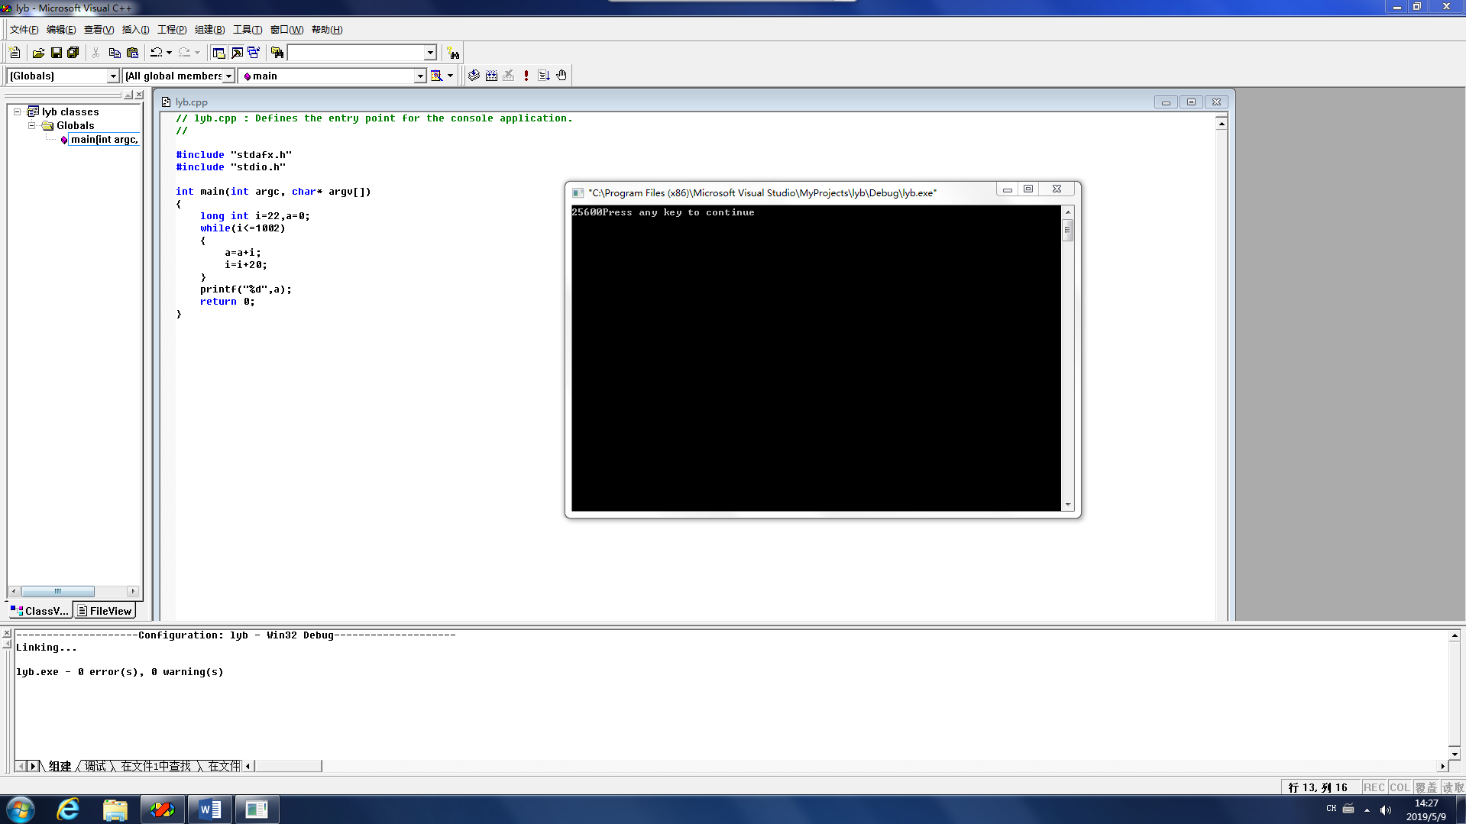Open the Redo history dropdown arrow
Viewport: 1466px width, 824px height.
tap(197, 53)
